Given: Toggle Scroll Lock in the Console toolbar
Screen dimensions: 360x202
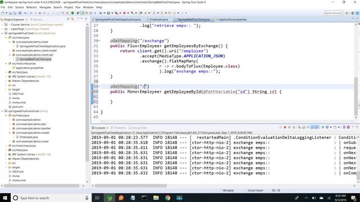Looking at the screenshot, I should point(304,127).
